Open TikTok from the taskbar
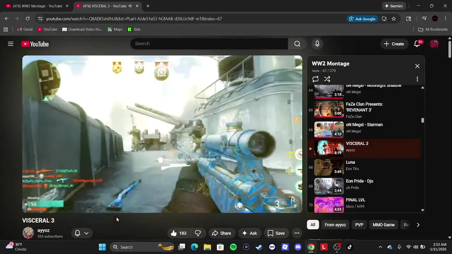 pyautogui.click(x=350, y=247)
